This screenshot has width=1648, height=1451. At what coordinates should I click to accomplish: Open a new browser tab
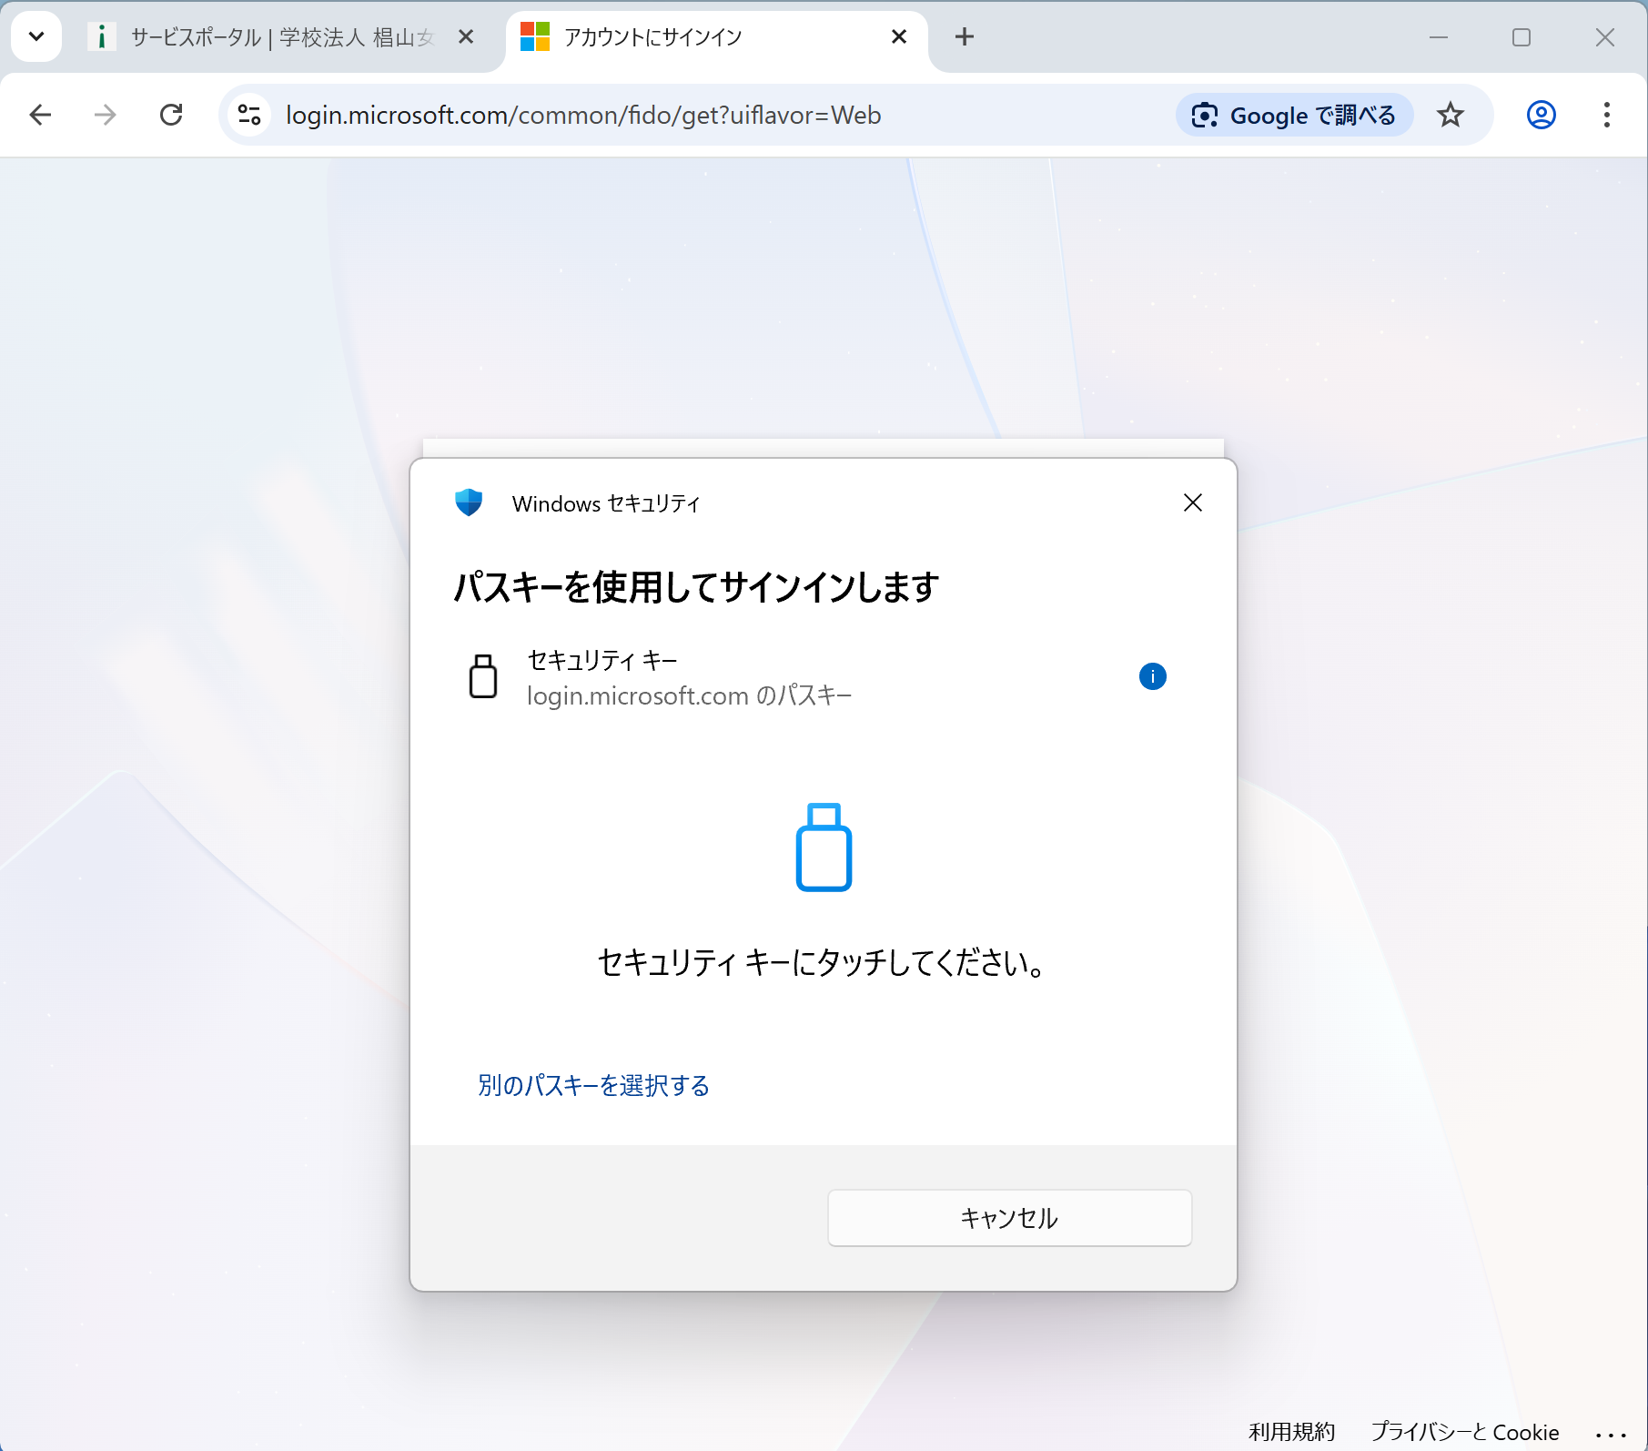pyautogui.click(x=964, y=36)
